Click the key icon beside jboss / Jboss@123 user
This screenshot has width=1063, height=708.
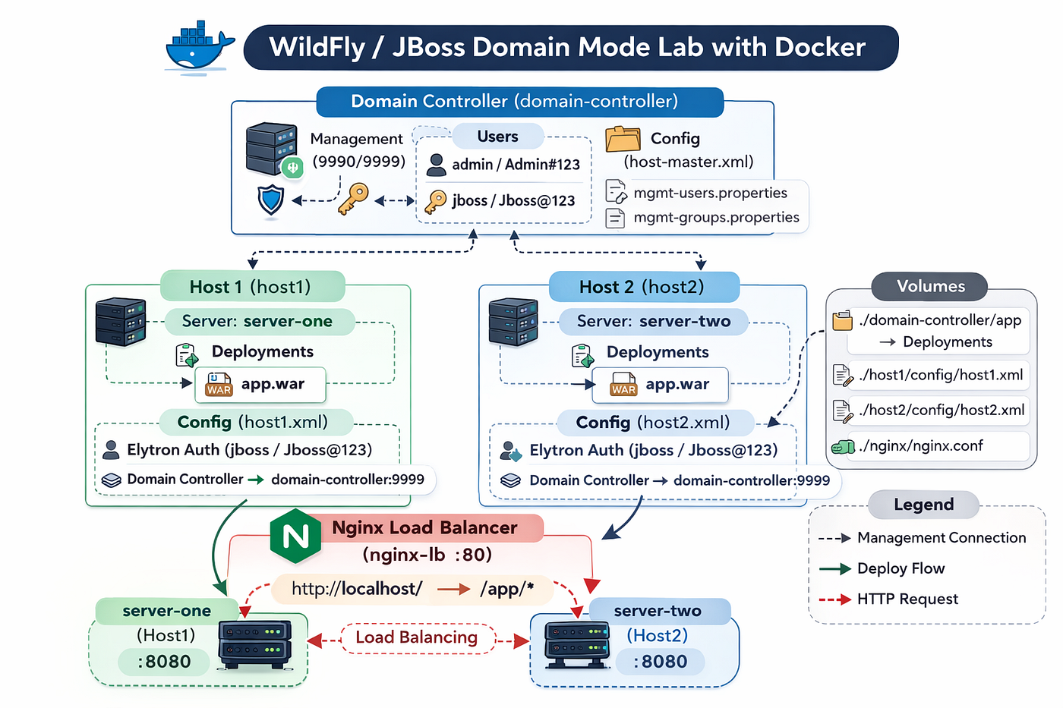tap(436, 201)
